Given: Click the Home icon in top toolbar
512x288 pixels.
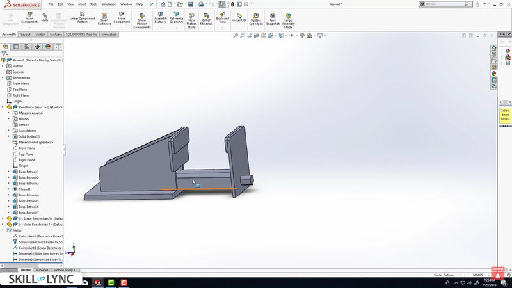Looking at the screenshot, I should tap(163, 4).
